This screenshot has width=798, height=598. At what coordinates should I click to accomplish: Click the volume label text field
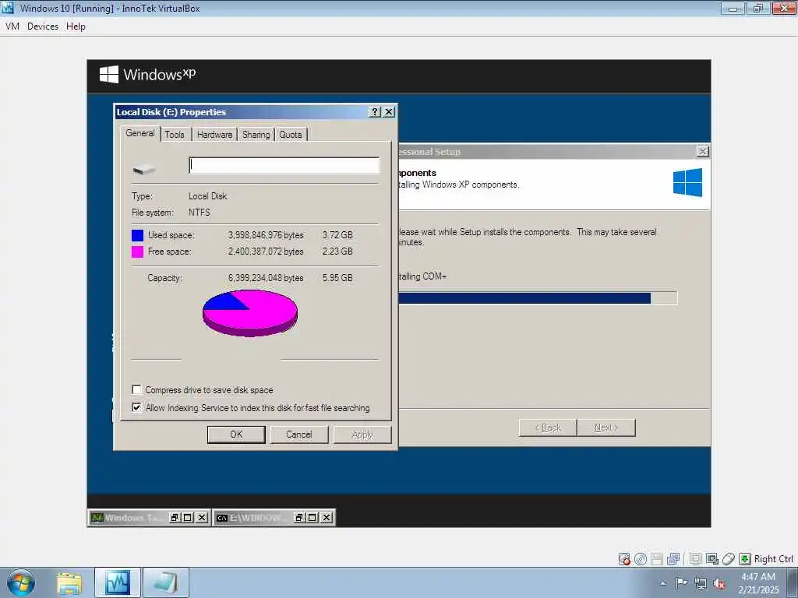click(284, 165)
